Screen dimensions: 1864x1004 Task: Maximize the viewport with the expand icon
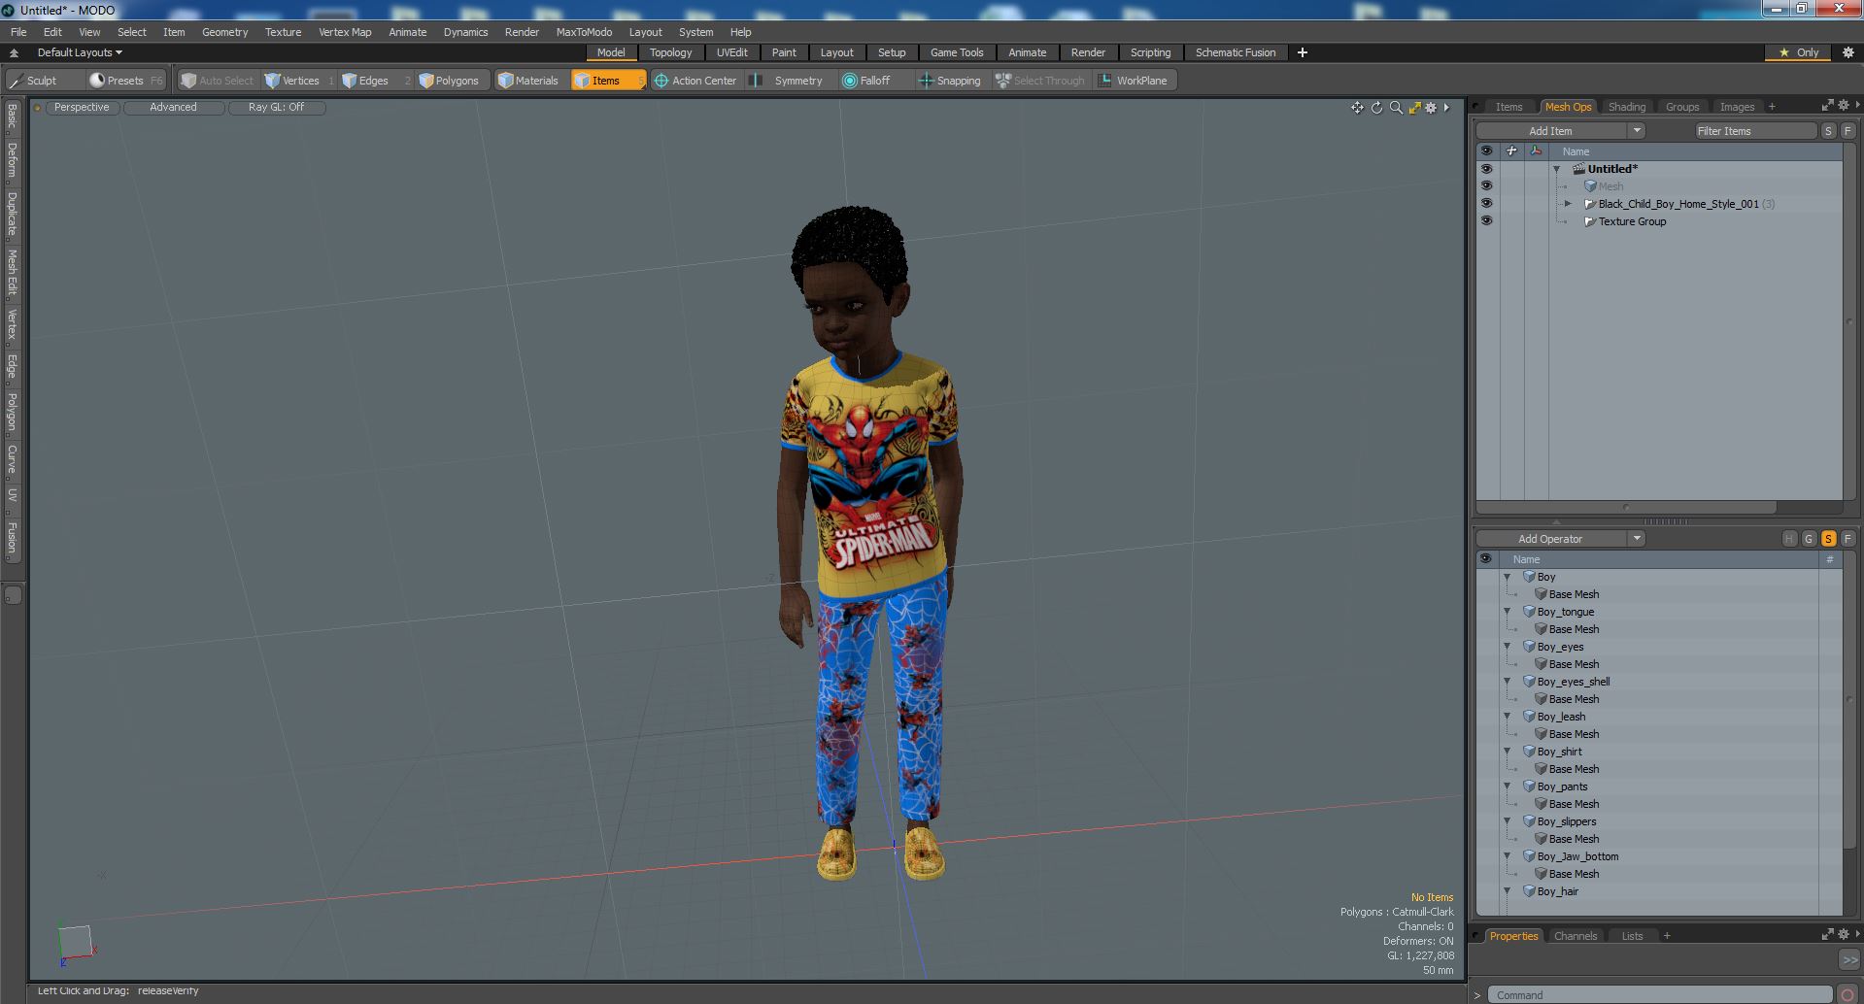pos(1414,108)
